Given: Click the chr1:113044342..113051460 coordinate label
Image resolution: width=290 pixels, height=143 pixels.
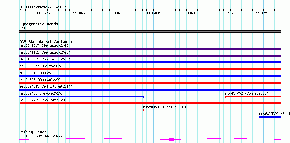Looking at the screenshot, I should click(x=44, y=7).
